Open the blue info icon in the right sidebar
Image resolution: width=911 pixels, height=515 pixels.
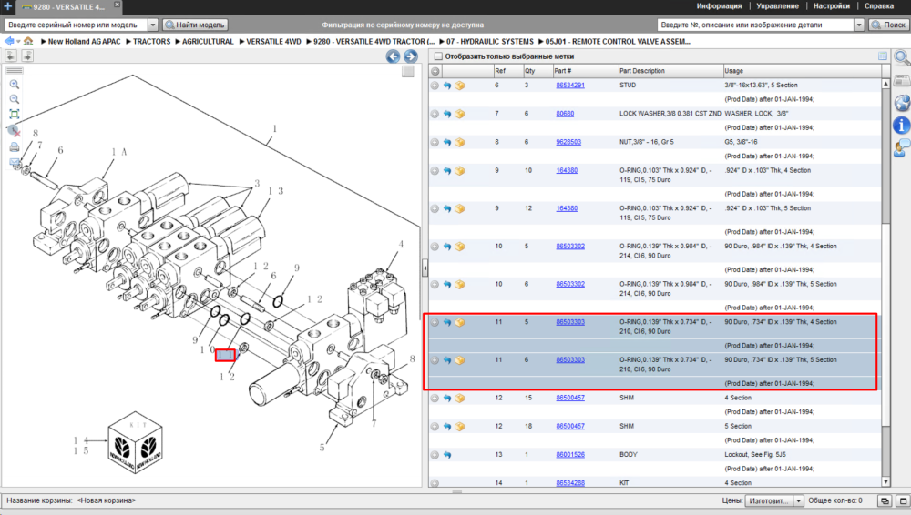coord(902,125)
